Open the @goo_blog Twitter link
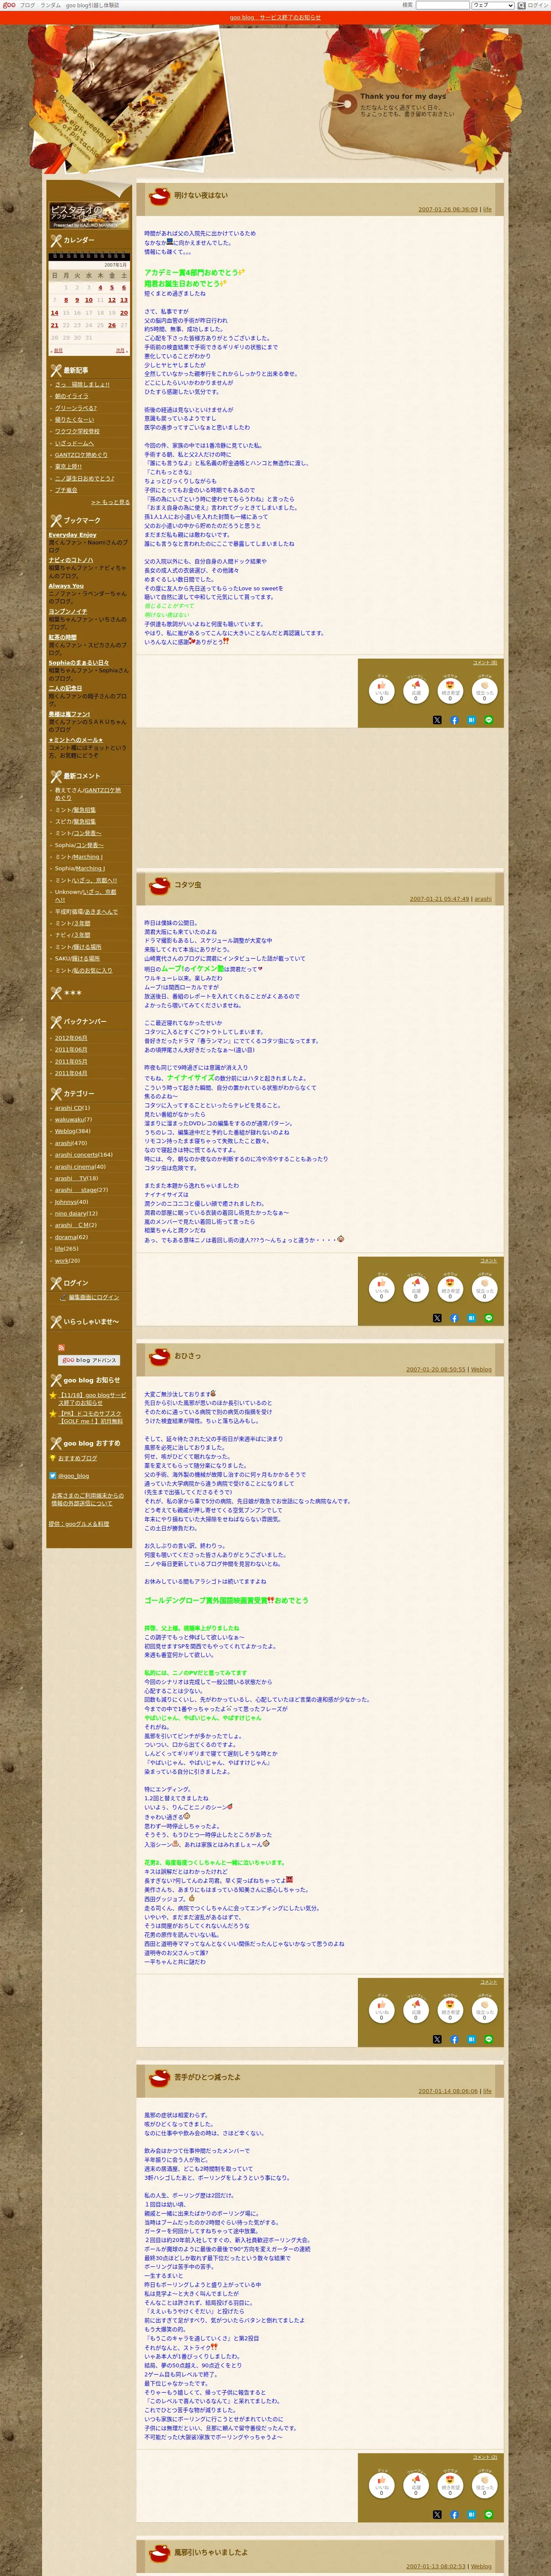This screenshot has width=551, height=2576. 73,1476
